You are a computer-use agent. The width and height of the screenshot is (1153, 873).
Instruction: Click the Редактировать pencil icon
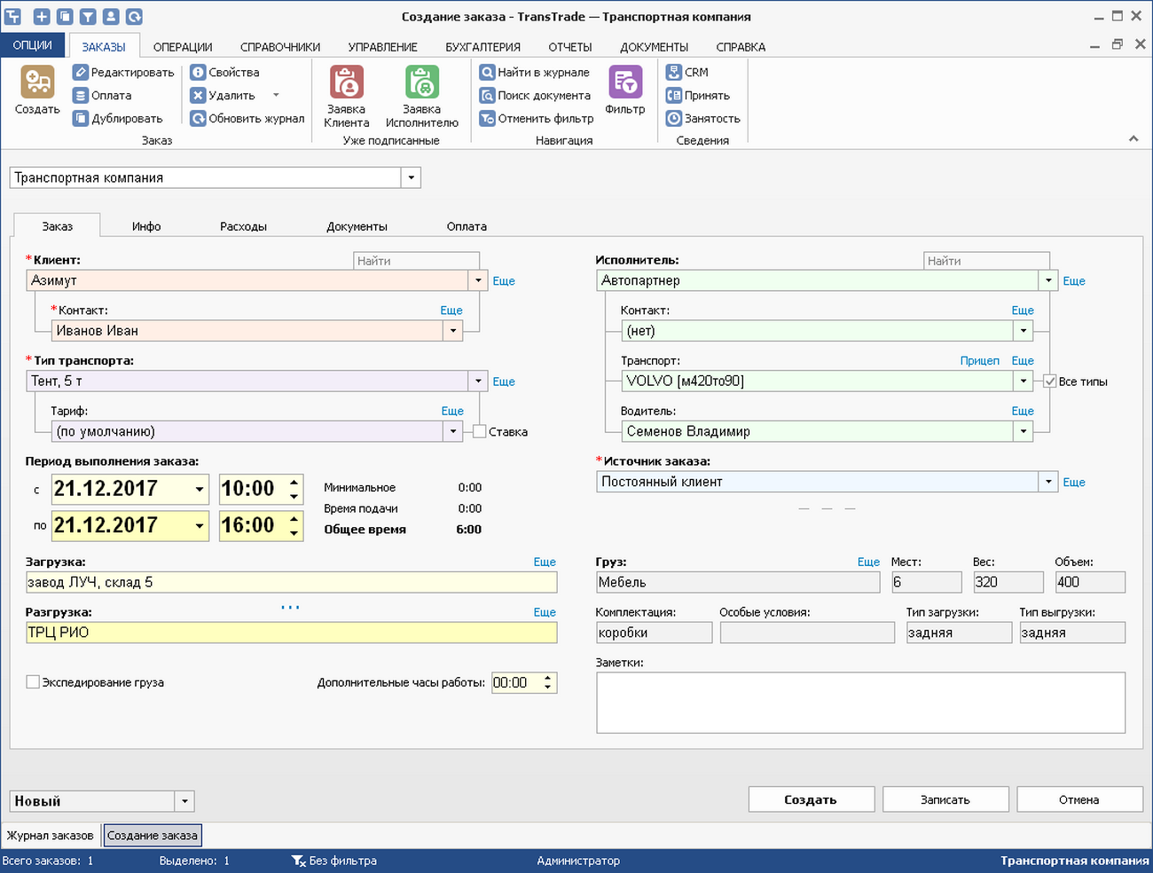pyautogui.click(x=81, y=72)
